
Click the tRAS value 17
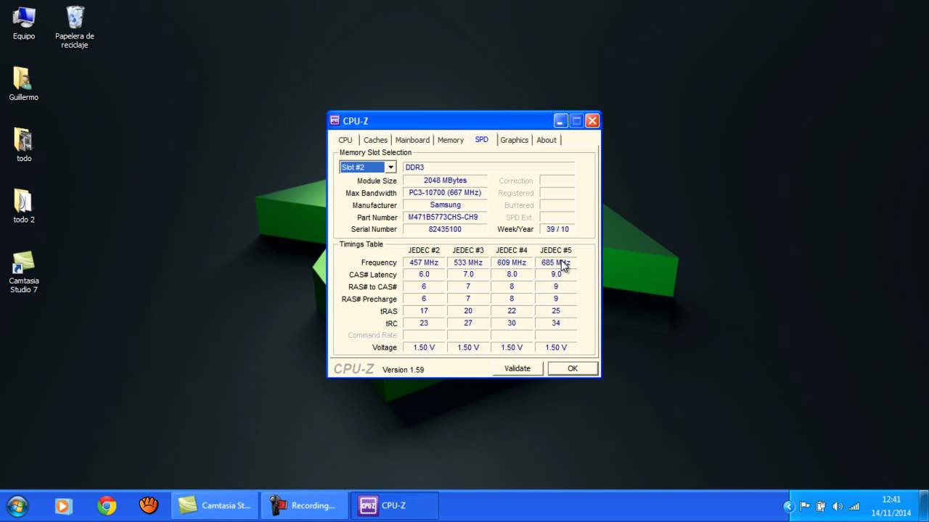click(x=424, y=311)
